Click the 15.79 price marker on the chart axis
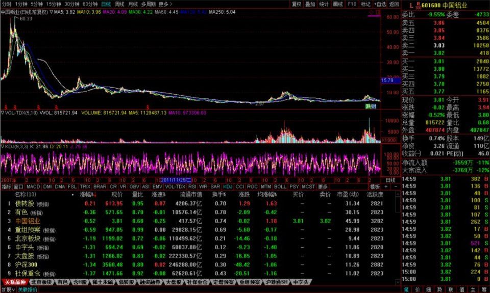 387,81
